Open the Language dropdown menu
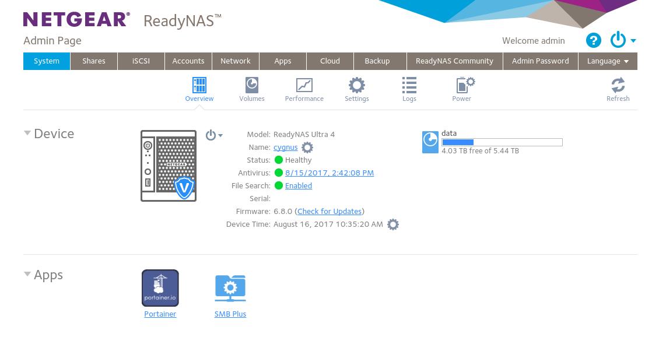The height and width of the screenshot is (344, 659). pyautogui.click(x=608, y=61)
